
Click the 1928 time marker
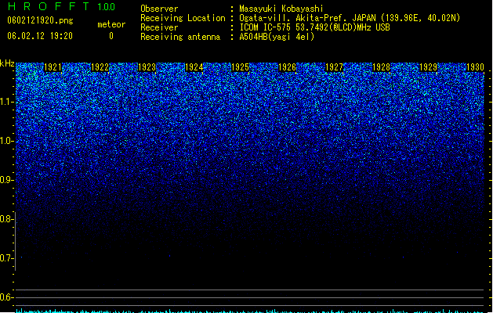point(381,67)
